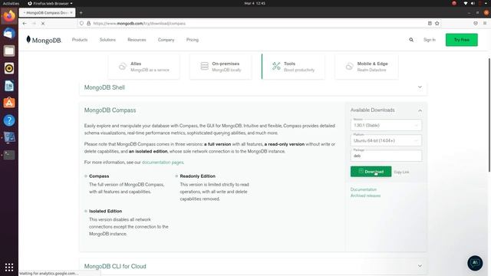Open Products navigation menu

(x=80, y=40)
